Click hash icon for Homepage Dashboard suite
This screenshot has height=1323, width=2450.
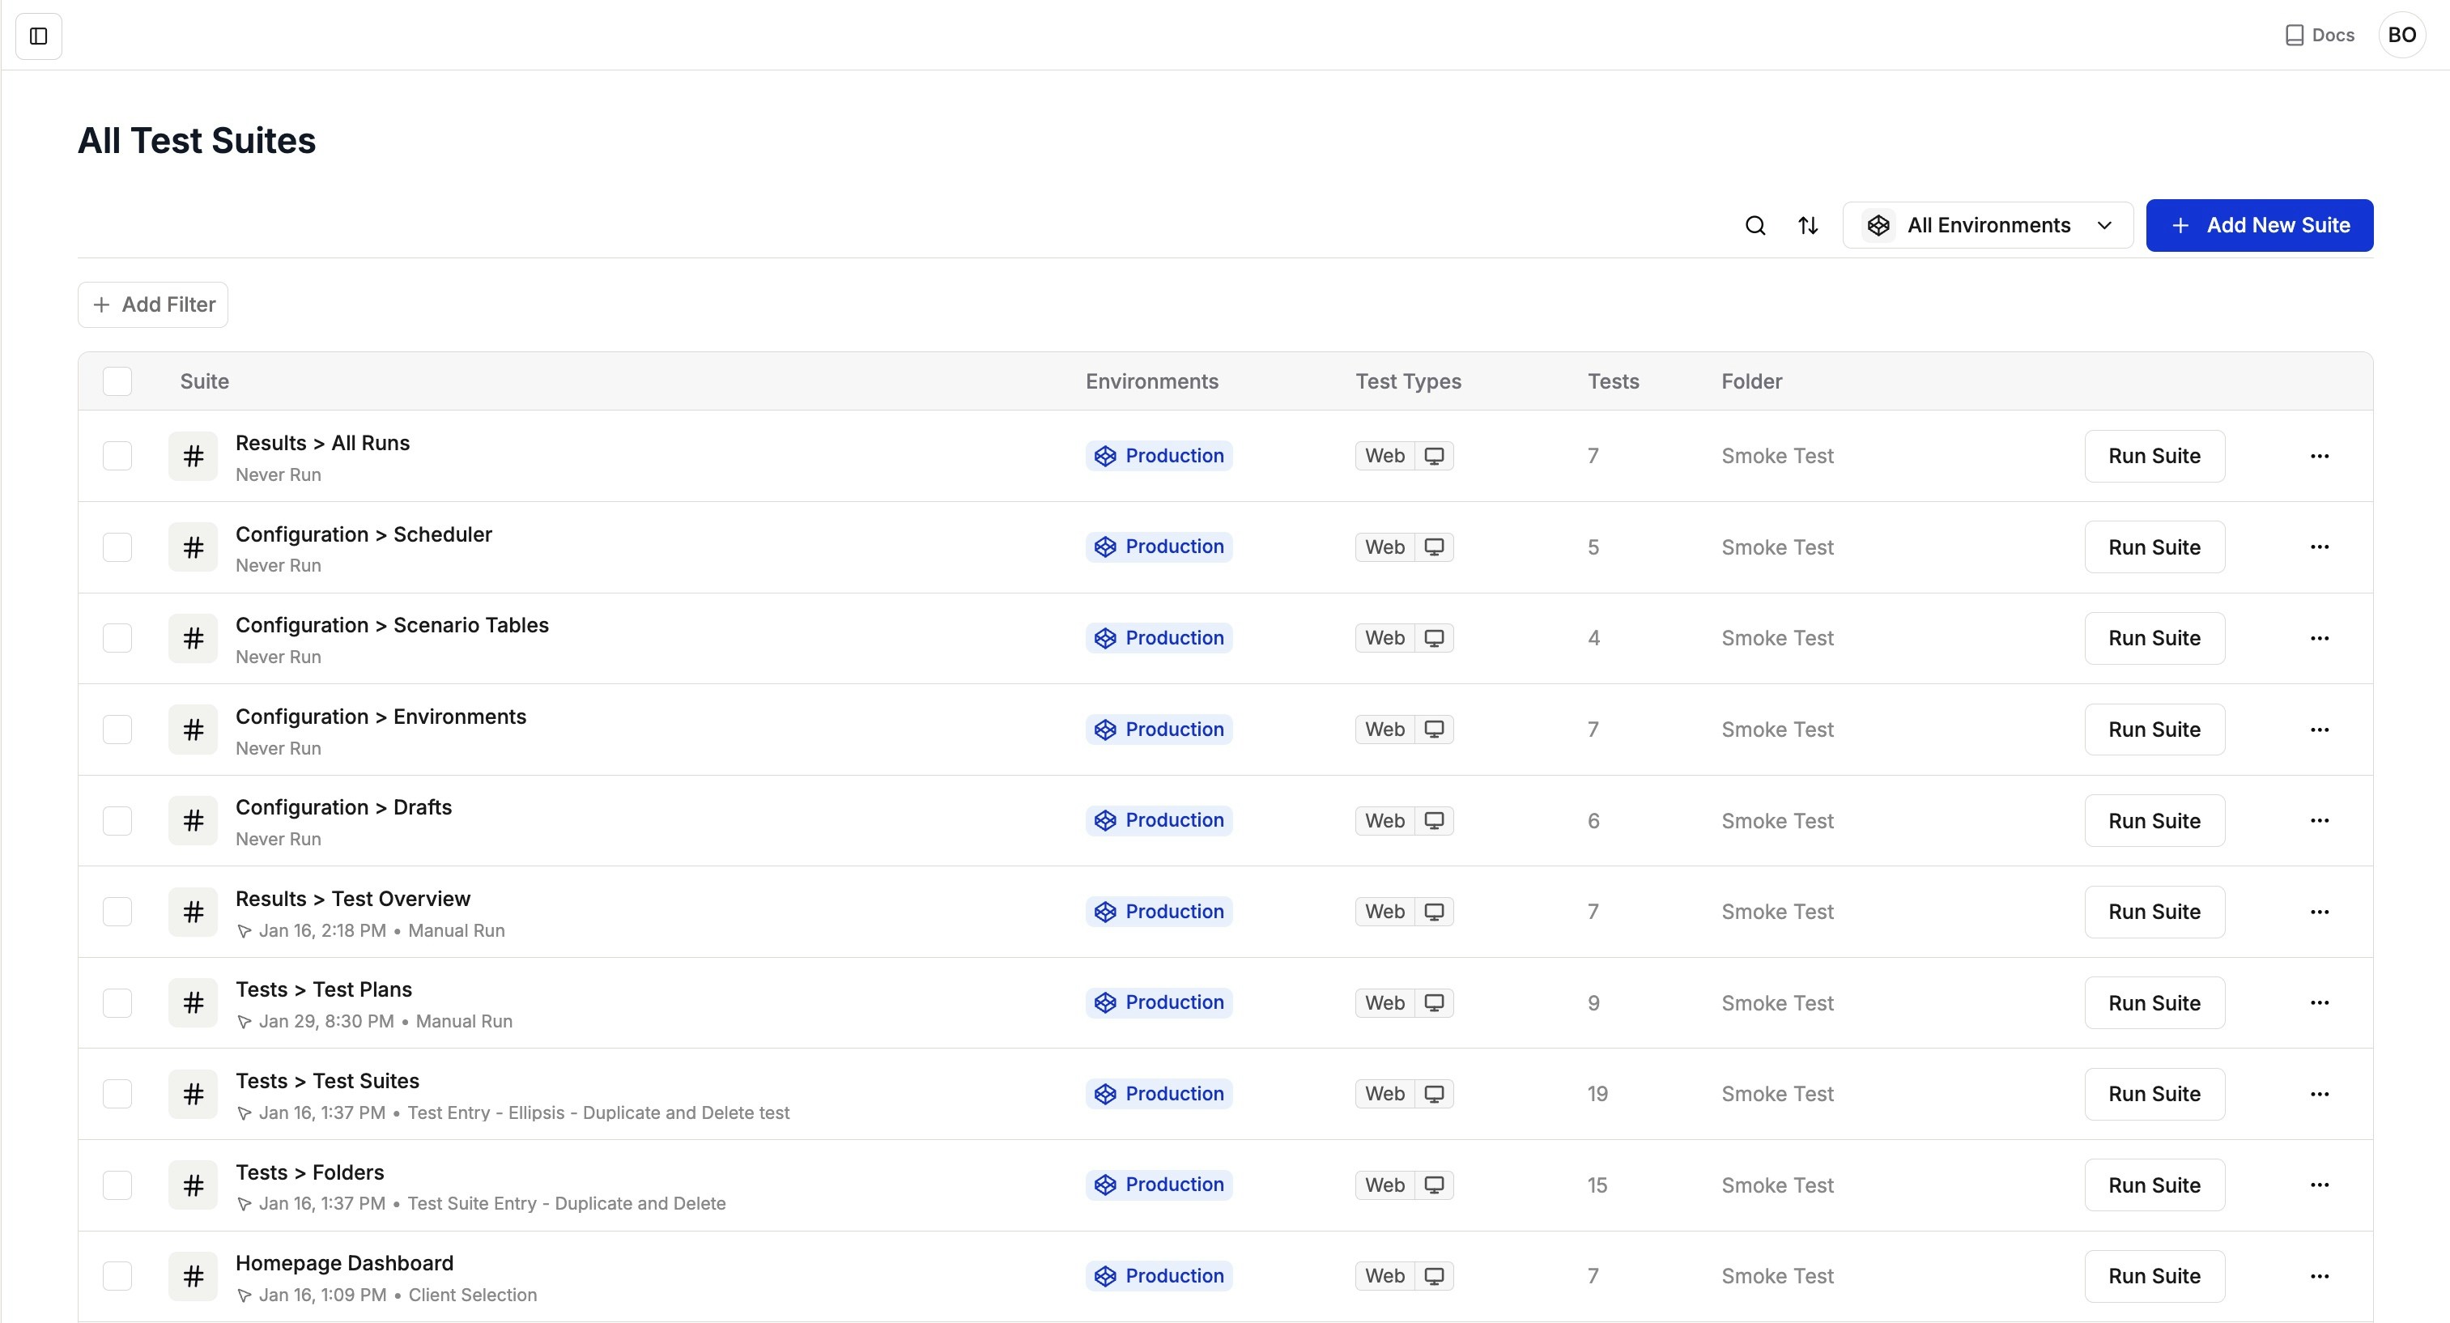193,1275
